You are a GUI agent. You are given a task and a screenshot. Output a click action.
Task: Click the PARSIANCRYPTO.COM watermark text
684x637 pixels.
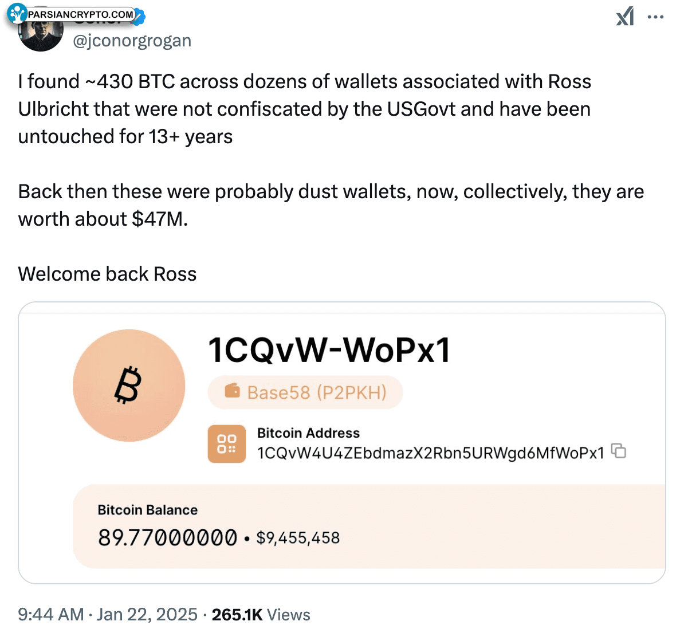tap(80, 14)
